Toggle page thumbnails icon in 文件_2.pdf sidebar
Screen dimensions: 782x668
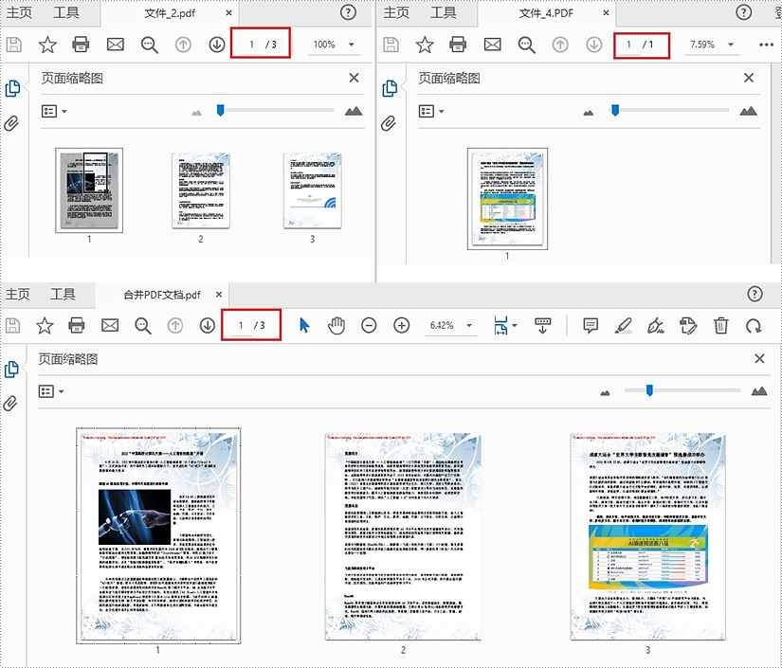coord(12,88)
